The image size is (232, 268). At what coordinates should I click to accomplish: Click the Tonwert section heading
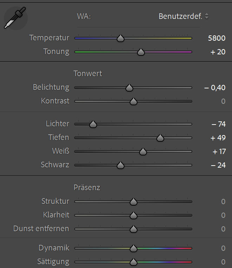88,74
